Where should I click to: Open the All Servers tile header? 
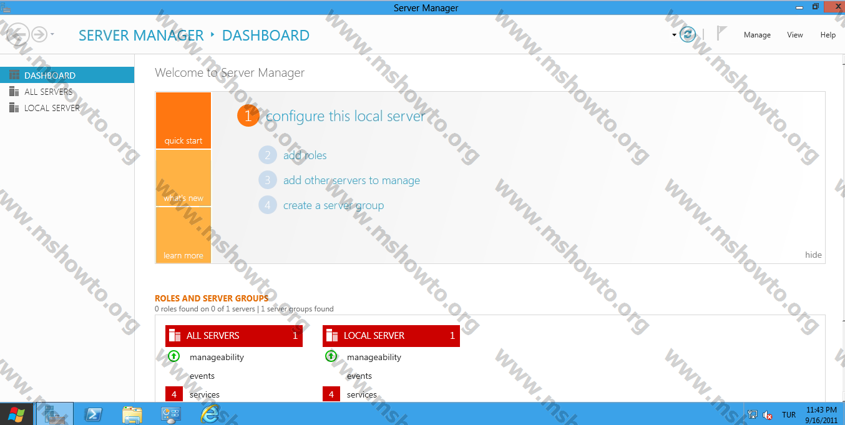(234, 336)
